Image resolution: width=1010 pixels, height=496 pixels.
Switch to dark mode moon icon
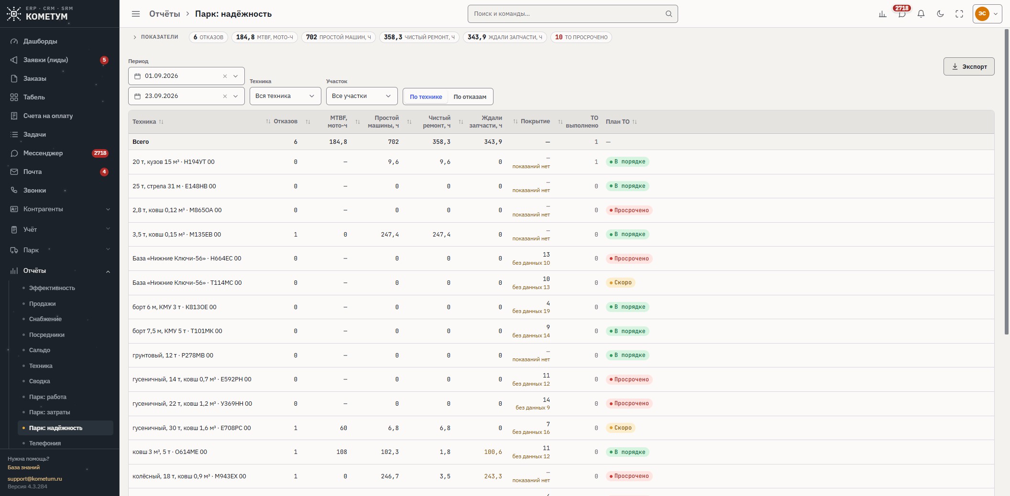(940, 14)
